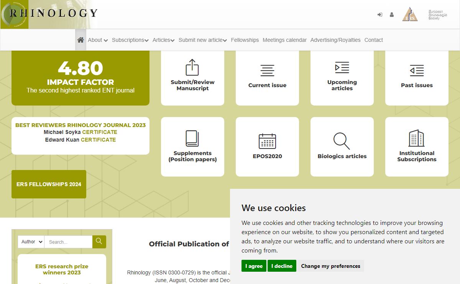Click the Supplements book icon
460x284 pixels.
pyautogui.click(x=192, y=138)
